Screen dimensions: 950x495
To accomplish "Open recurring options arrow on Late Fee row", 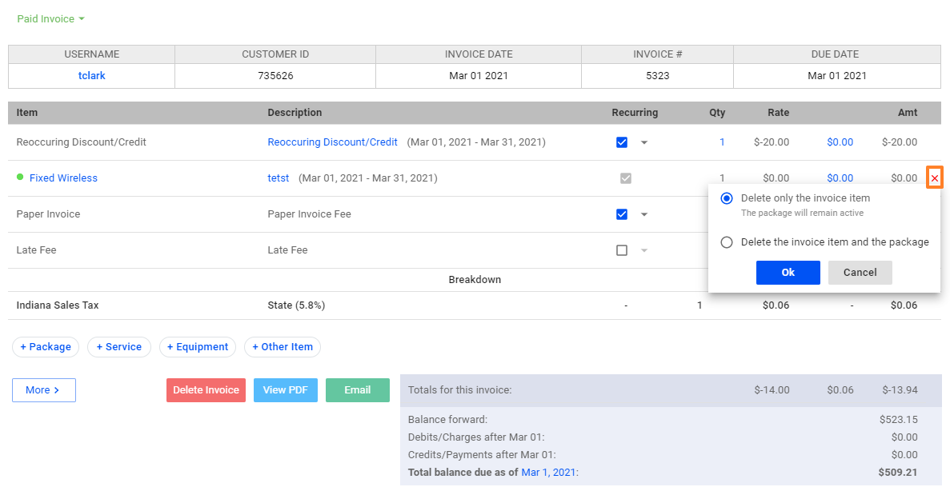I will point(644,250).
